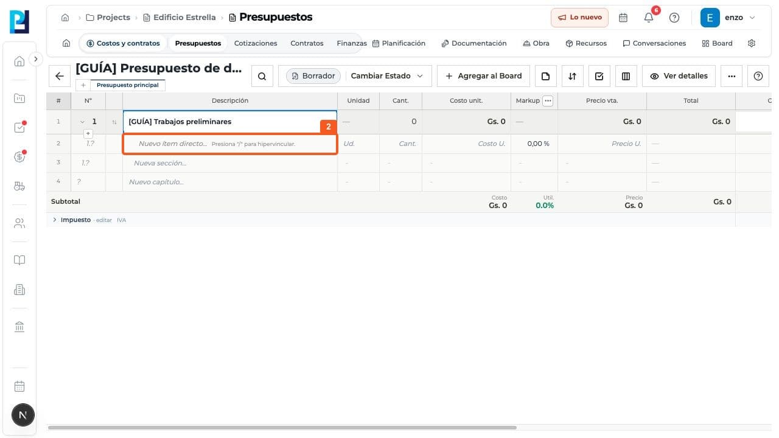Click Nueva sección placeholder field

[x=230, y=163]
